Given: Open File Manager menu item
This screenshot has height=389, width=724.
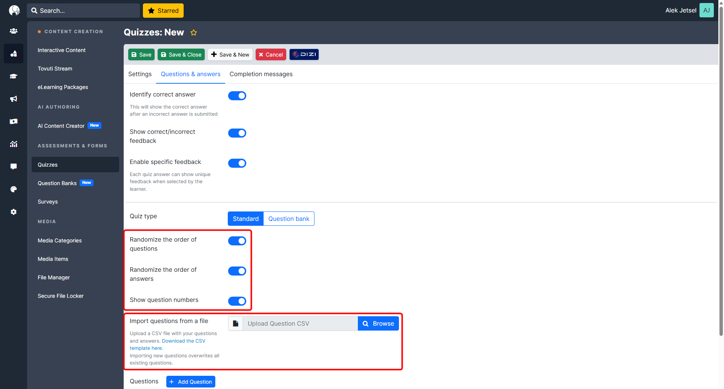Looking at the screenshot, I should [x=54, y=277].
